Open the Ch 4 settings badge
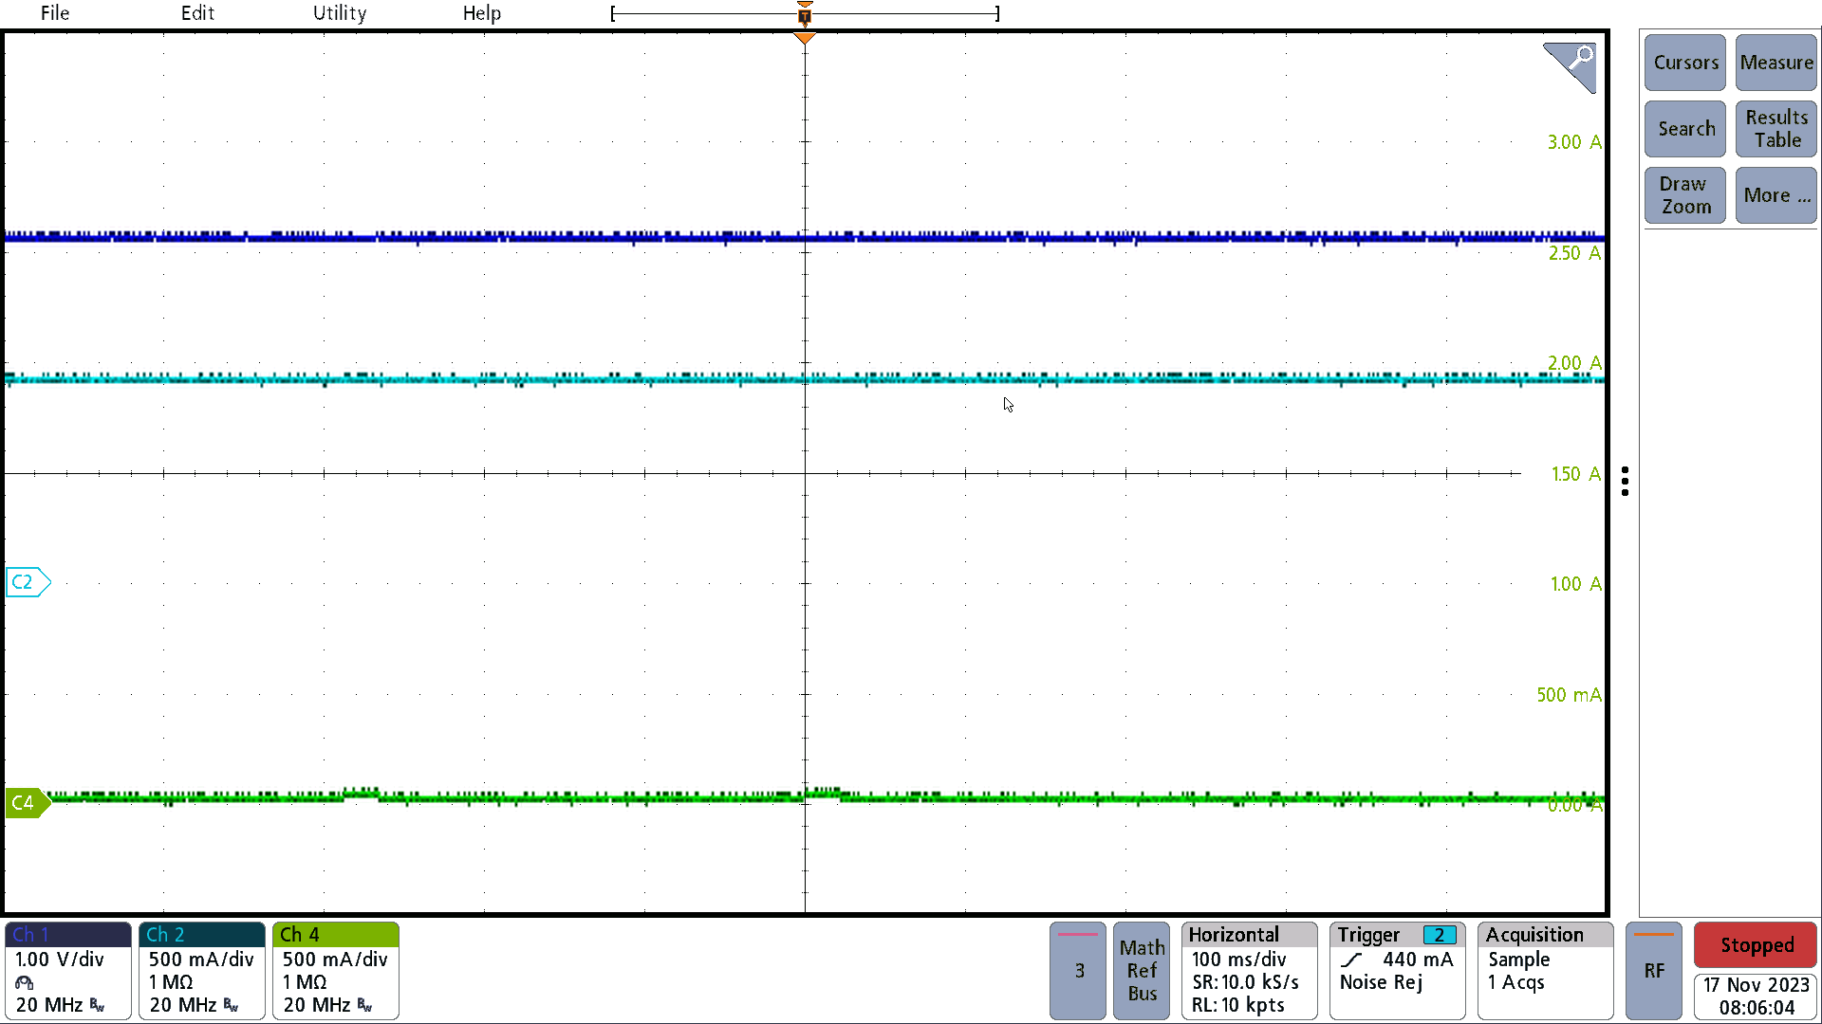The image size is (1822, 1024). (336, 971)
